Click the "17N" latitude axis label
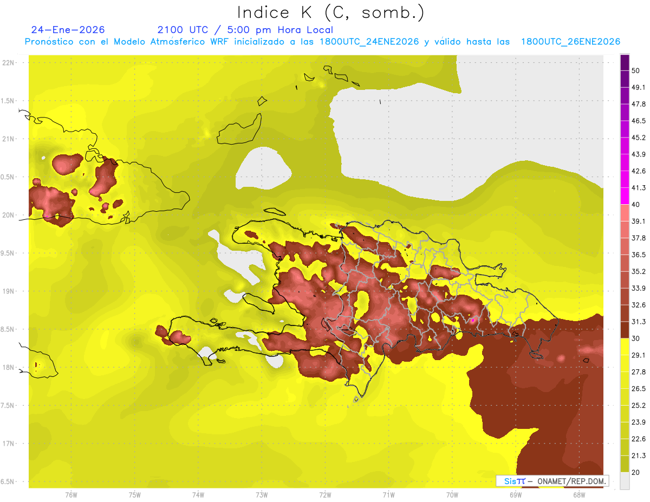This screenshot has width=650, height=502. pos(8,444)
